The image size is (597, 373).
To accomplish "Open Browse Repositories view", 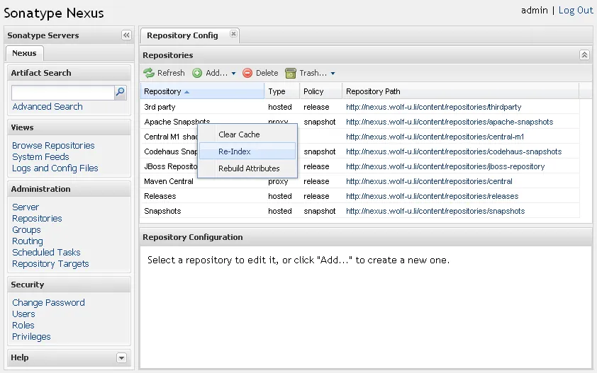I will pyautogui.click(x=53, y=146).
